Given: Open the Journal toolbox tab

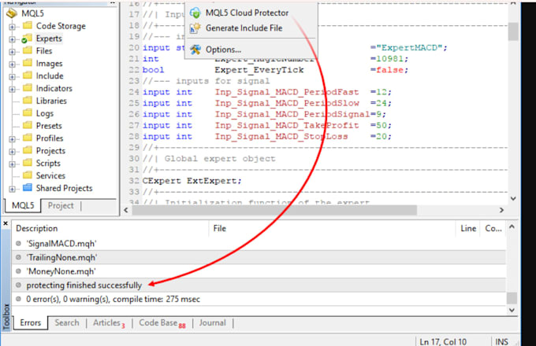Looking at the screenshot, I should pyautogui.click(x=212, y=323).
